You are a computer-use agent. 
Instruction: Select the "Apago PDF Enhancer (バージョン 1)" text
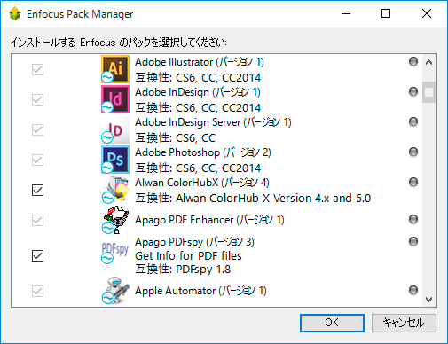pos(209,220)
